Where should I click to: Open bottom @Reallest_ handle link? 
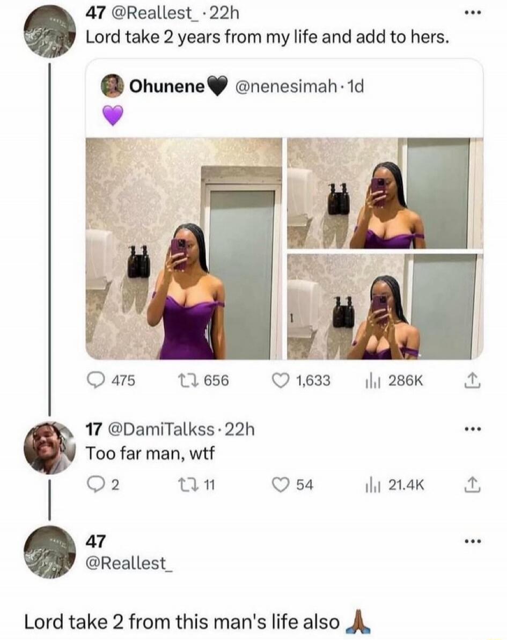pyautogui.click(x=127, y=563)
